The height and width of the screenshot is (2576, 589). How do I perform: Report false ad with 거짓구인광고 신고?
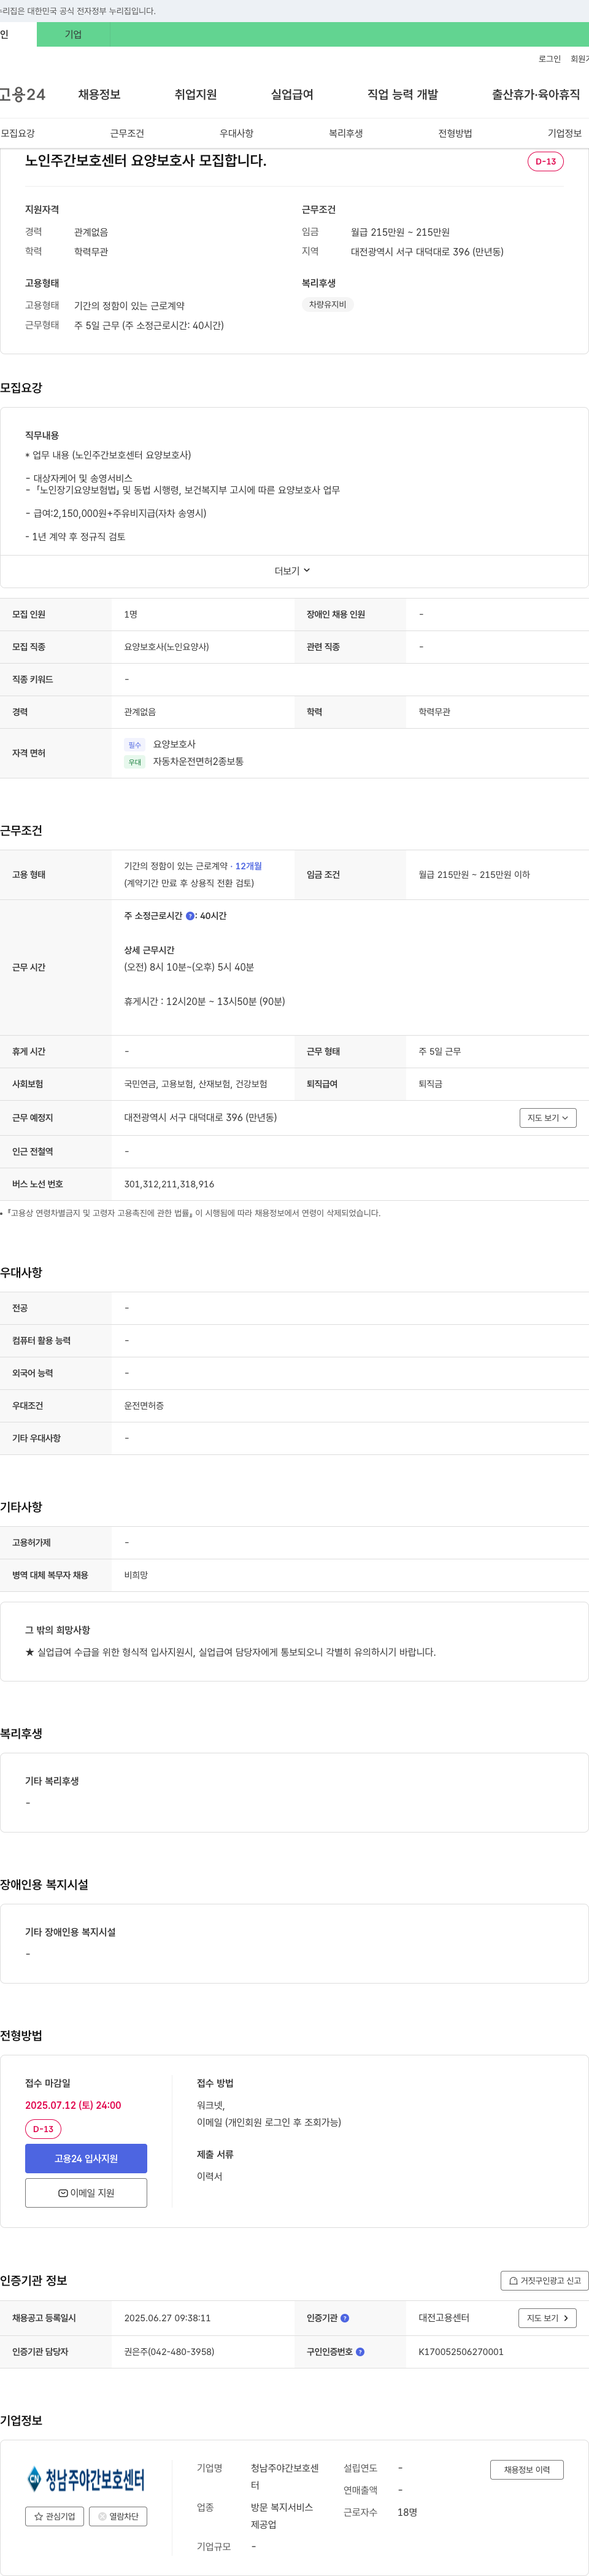pos(544,2281)
